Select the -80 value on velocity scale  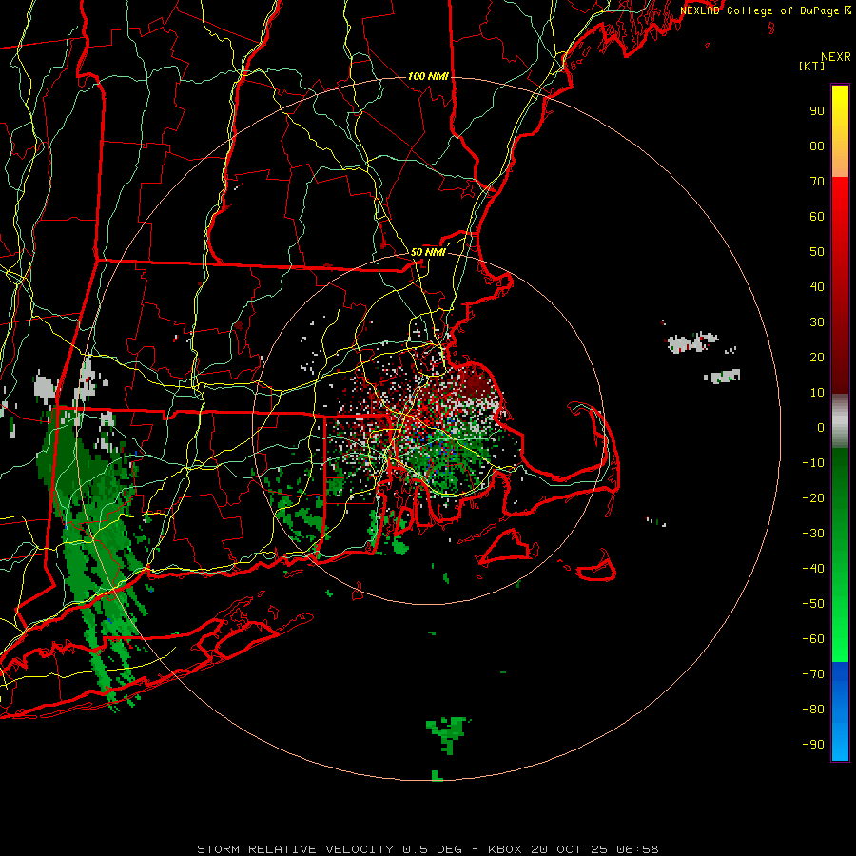click(x=813, y=710)
